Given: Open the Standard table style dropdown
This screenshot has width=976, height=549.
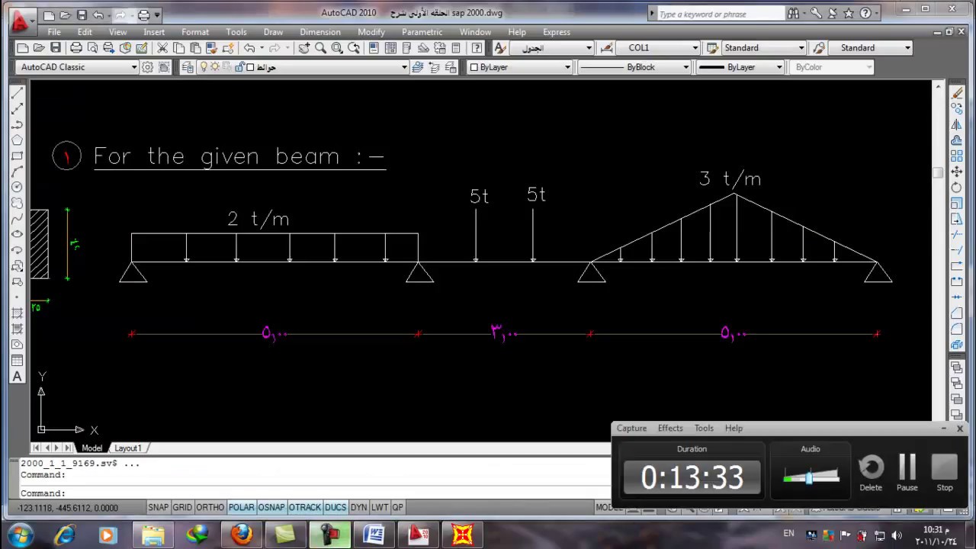Looking at the screenshot, I should pos(764,47).
